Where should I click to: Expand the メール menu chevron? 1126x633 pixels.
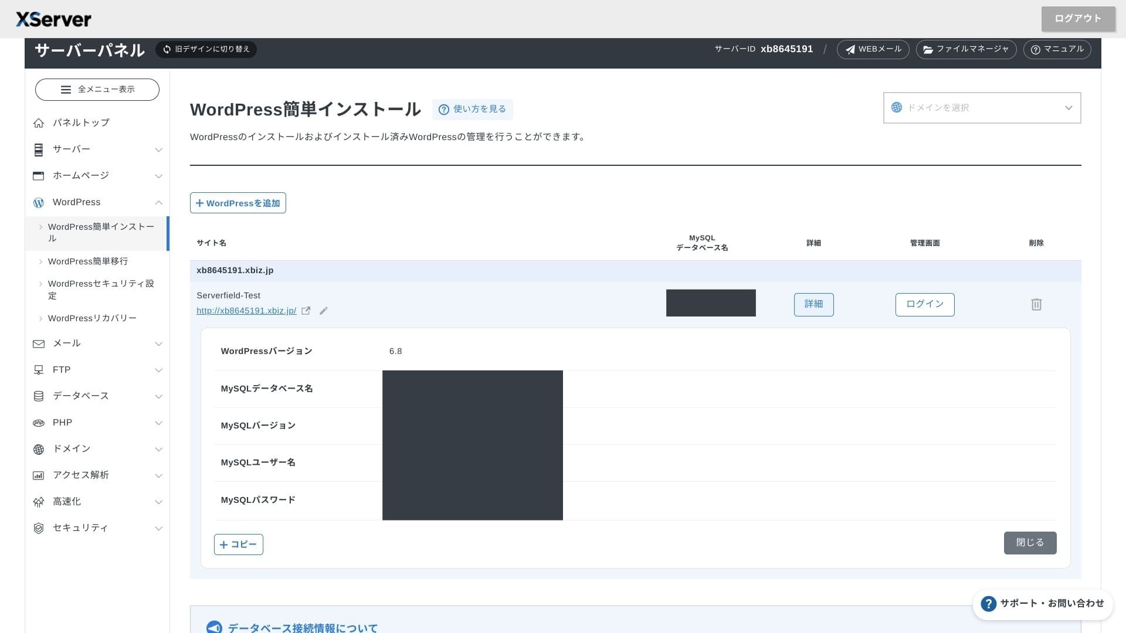[x=158, y=344]
